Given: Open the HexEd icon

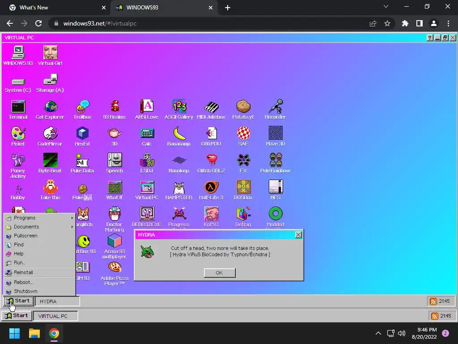Looking at the screenshot, I should tap(82, 136).
